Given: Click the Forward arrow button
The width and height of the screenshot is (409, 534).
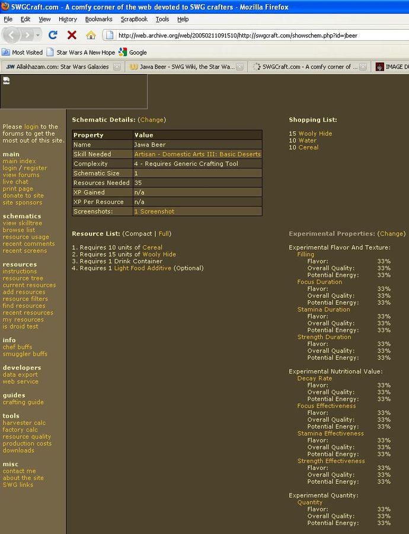Looking at the screenshot, I should point(27,35).
